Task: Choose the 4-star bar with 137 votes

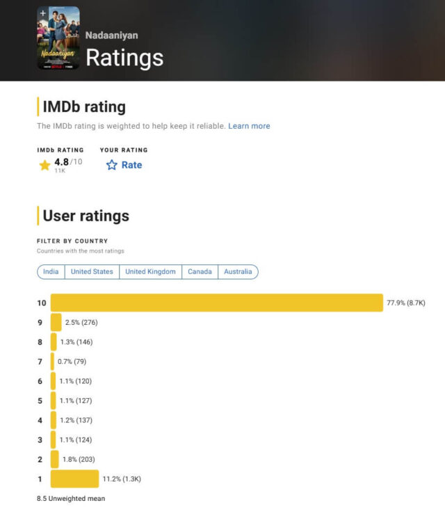Action: tap(53, 420)
